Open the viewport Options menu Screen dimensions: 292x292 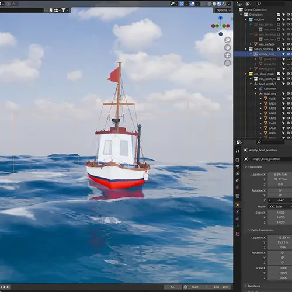223,10
